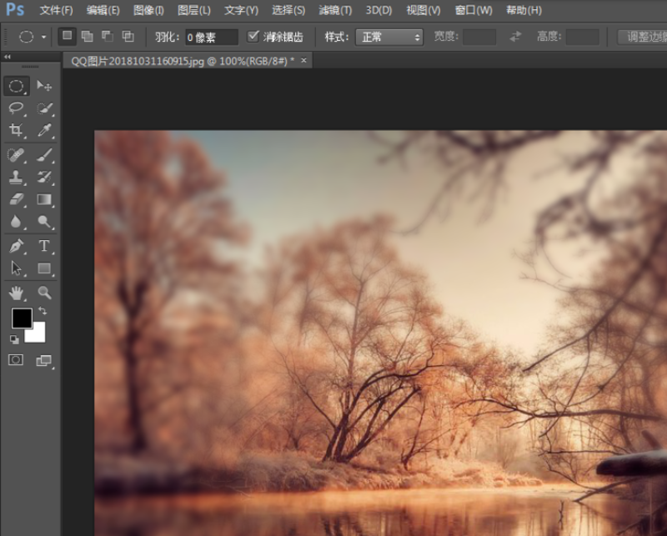Toggle the anti-alias (消除锯齿) checkbox
This screenshot has height=536, width=667.
[253, 37]
